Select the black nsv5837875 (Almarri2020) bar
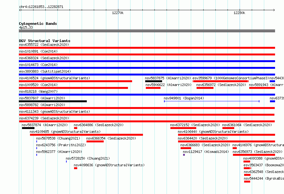The image size is (284, 194). (x=153, y=81)
